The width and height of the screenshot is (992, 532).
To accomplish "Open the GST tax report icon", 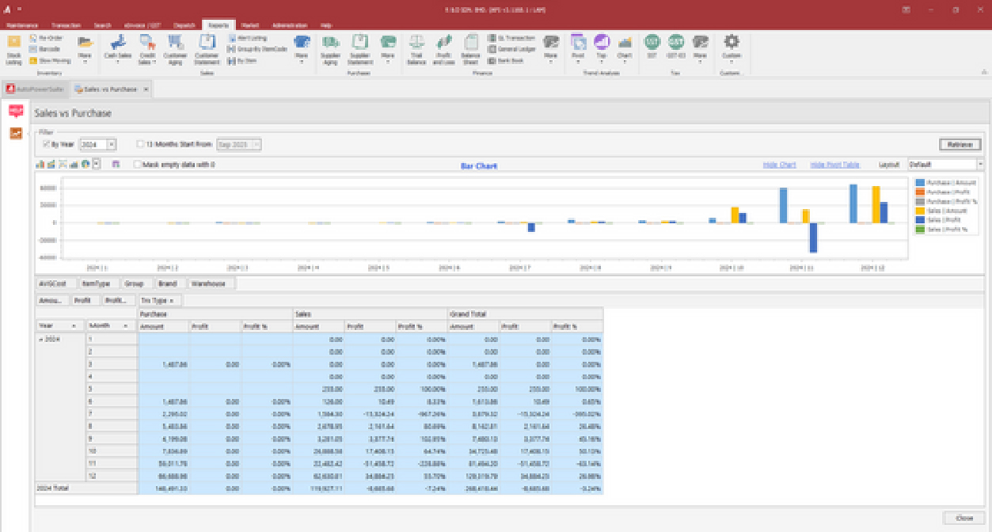I will (x=652, y=43).
